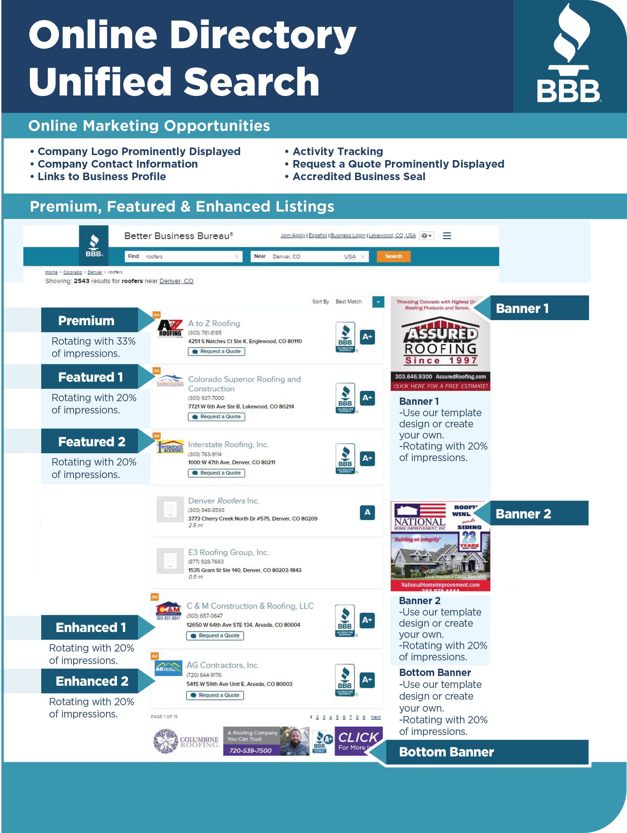The height and width of the screenshot is (833, 627).
Task: Open the hamburger navigation menu
Action: click(447, 236)
